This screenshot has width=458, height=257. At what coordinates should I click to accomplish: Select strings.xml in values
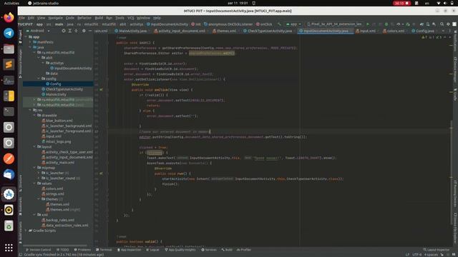(x=55, y=194)
